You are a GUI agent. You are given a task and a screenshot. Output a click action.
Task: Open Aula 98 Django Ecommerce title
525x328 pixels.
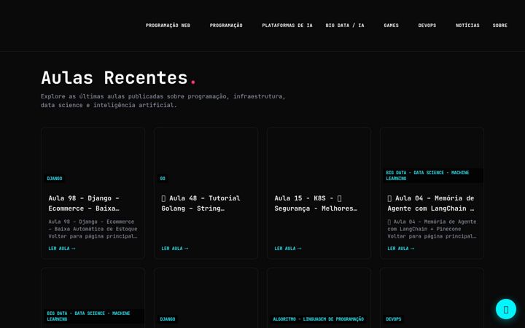84,203
